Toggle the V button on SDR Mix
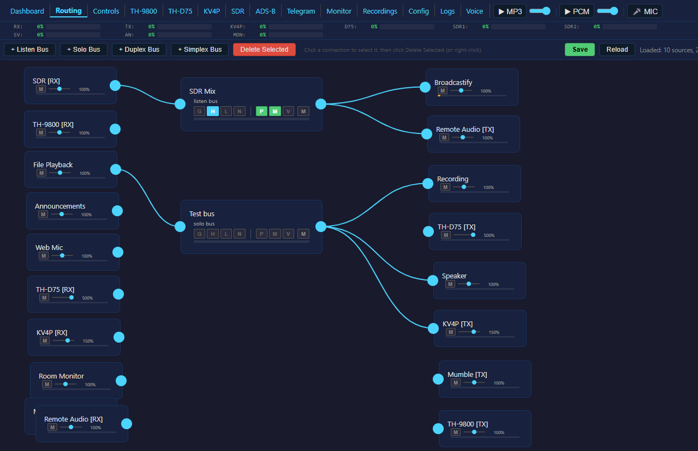This screenshot has height=451, width=698. pyautogui.click(x=288, y=111)
